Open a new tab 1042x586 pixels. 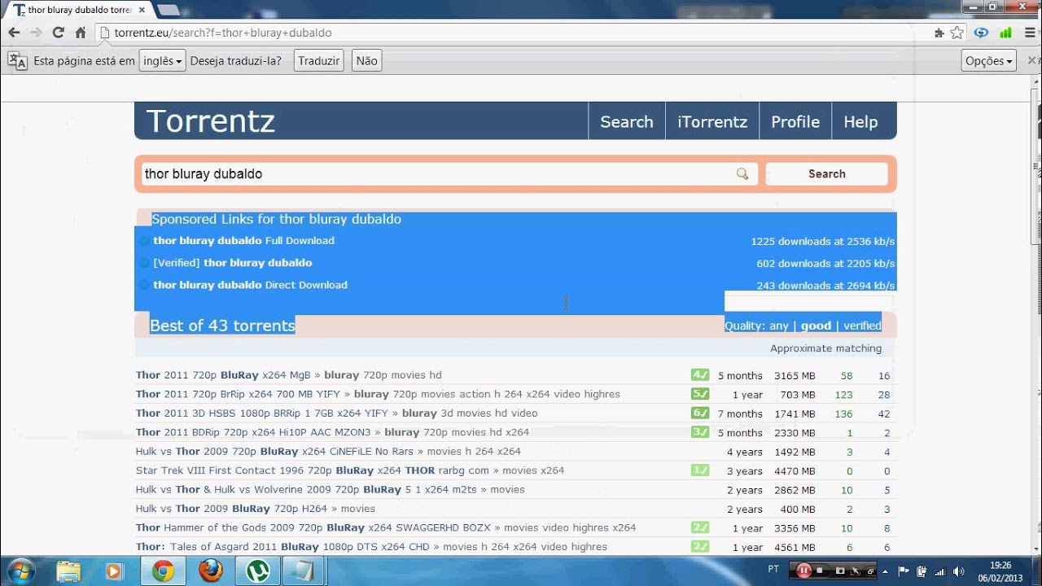[x=168, y=10]
